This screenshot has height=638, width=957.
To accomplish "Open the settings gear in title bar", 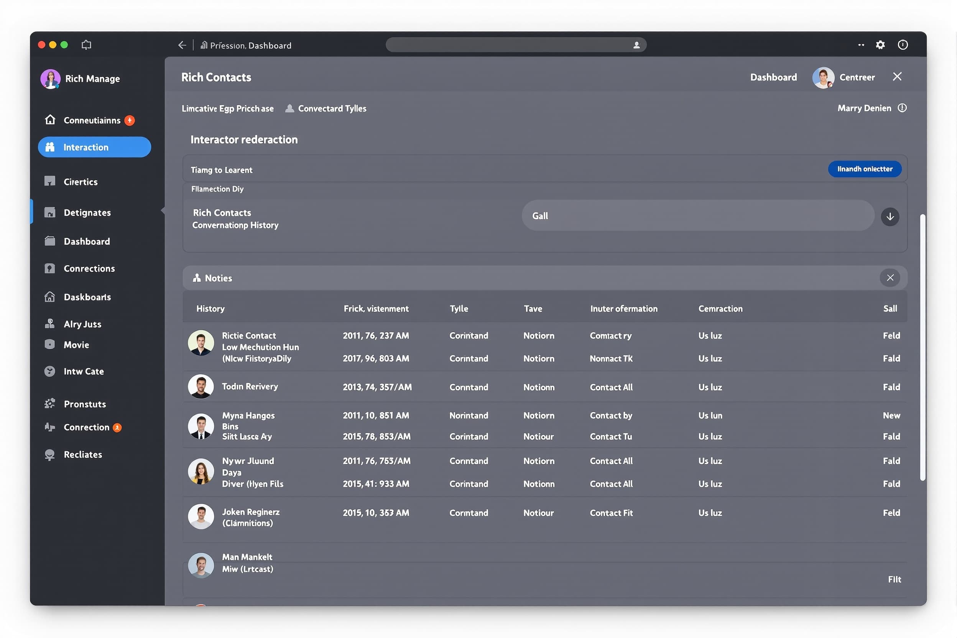I will click(880, 45).
